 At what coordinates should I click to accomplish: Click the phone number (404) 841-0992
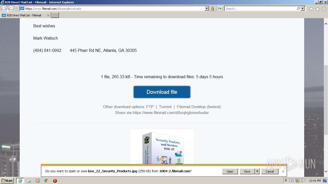[47, 51]
